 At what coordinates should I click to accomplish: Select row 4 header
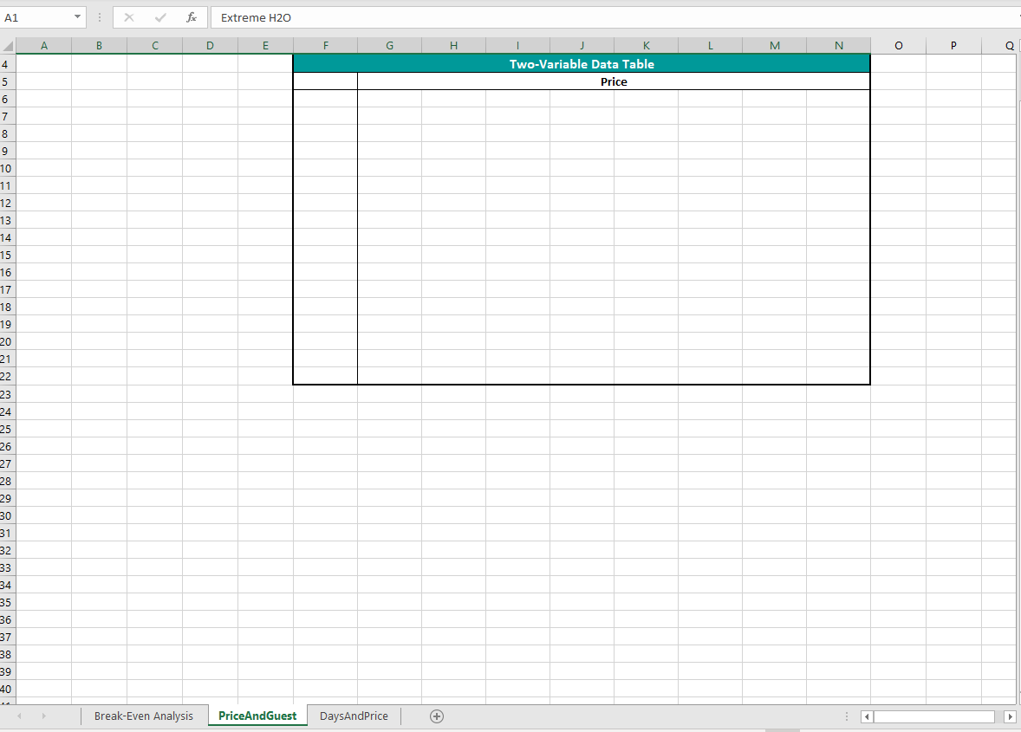click(x=6, y=64)
